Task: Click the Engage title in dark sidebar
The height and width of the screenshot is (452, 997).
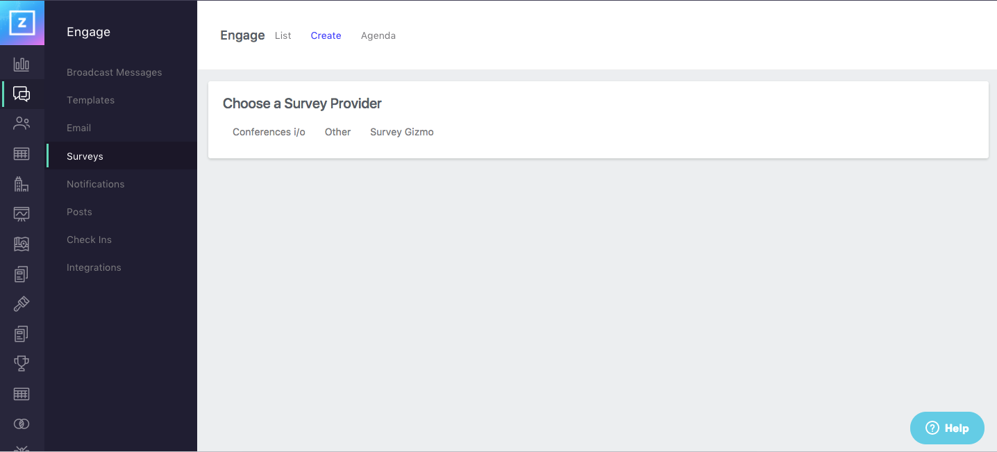Action: (88, 32)
